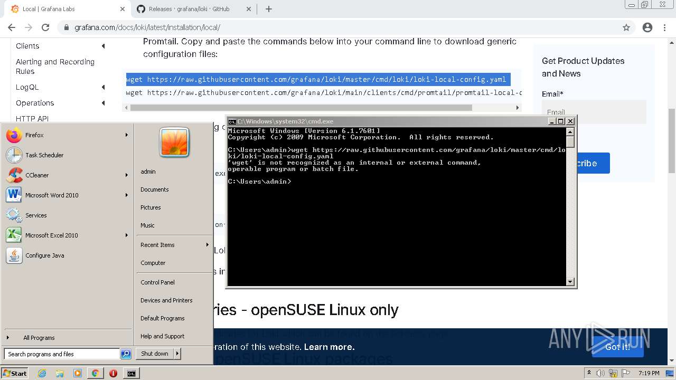Bookmark this page with the star
This screenshot has height=380, width=676.
click(x=626, y=27)
